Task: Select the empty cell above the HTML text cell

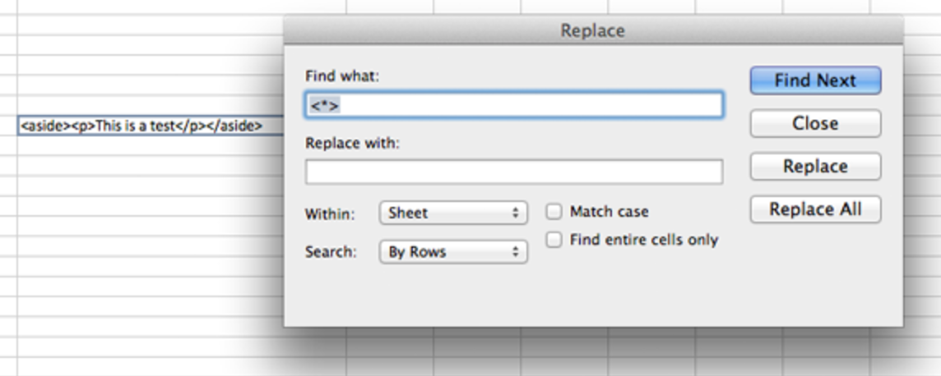Action: click(150, 105)
